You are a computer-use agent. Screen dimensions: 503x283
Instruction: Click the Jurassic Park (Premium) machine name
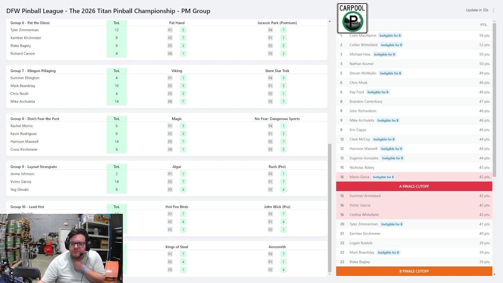277,23
